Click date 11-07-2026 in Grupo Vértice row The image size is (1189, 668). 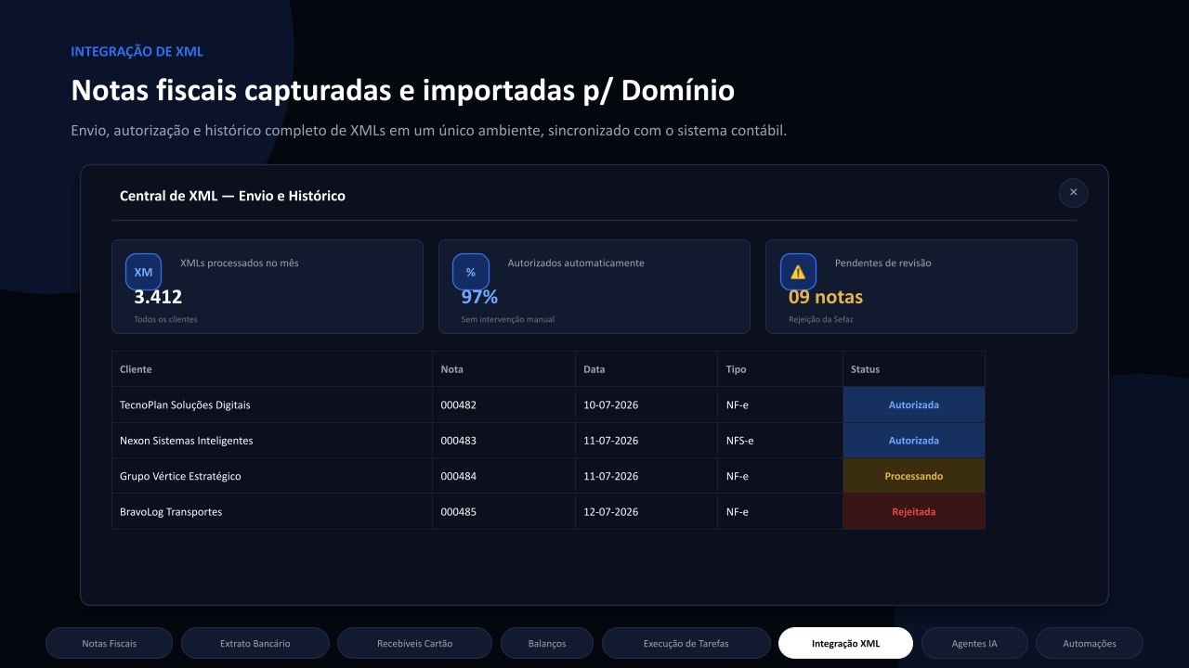[610, 476]
